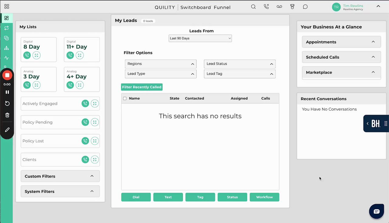Expand the Actively Engaged list
389x223 pixels.
pos(95,104)
